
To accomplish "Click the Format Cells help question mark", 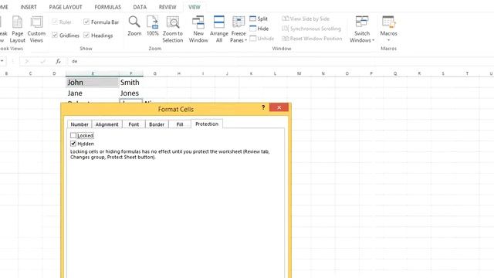I will pyautogui.click(x=263, y=107).
